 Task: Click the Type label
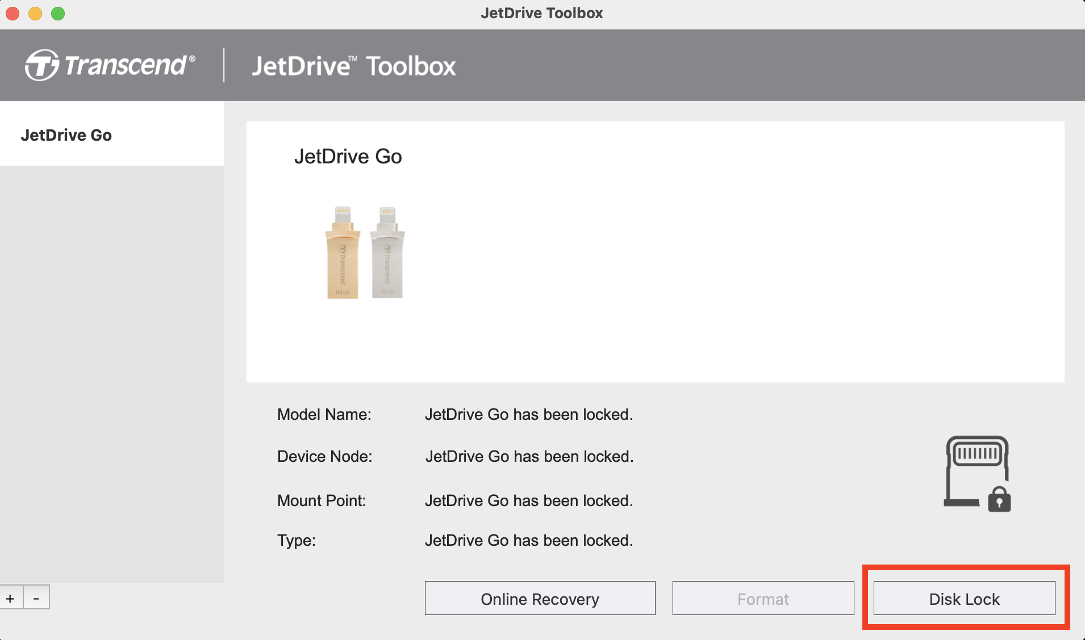pos(296,540)
